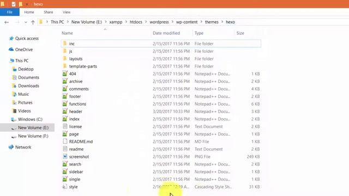This screenshot has height=196, width=349.
Task: Click the header file Notepad++ icon
Action: point(65,111)
